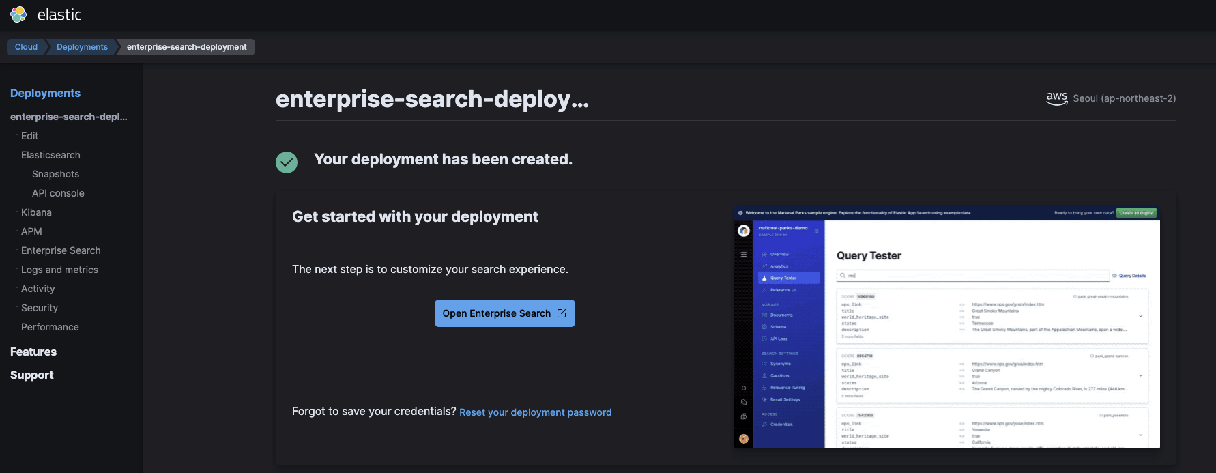Open Kibana in sidebar
This screenshot has width=1216, height=473.
point(36,212)
